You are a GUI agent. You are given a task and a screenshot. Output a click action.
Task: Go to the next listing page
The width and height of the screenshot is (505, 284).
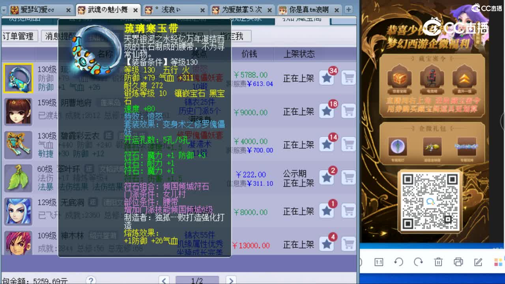[x=230, y=280]
